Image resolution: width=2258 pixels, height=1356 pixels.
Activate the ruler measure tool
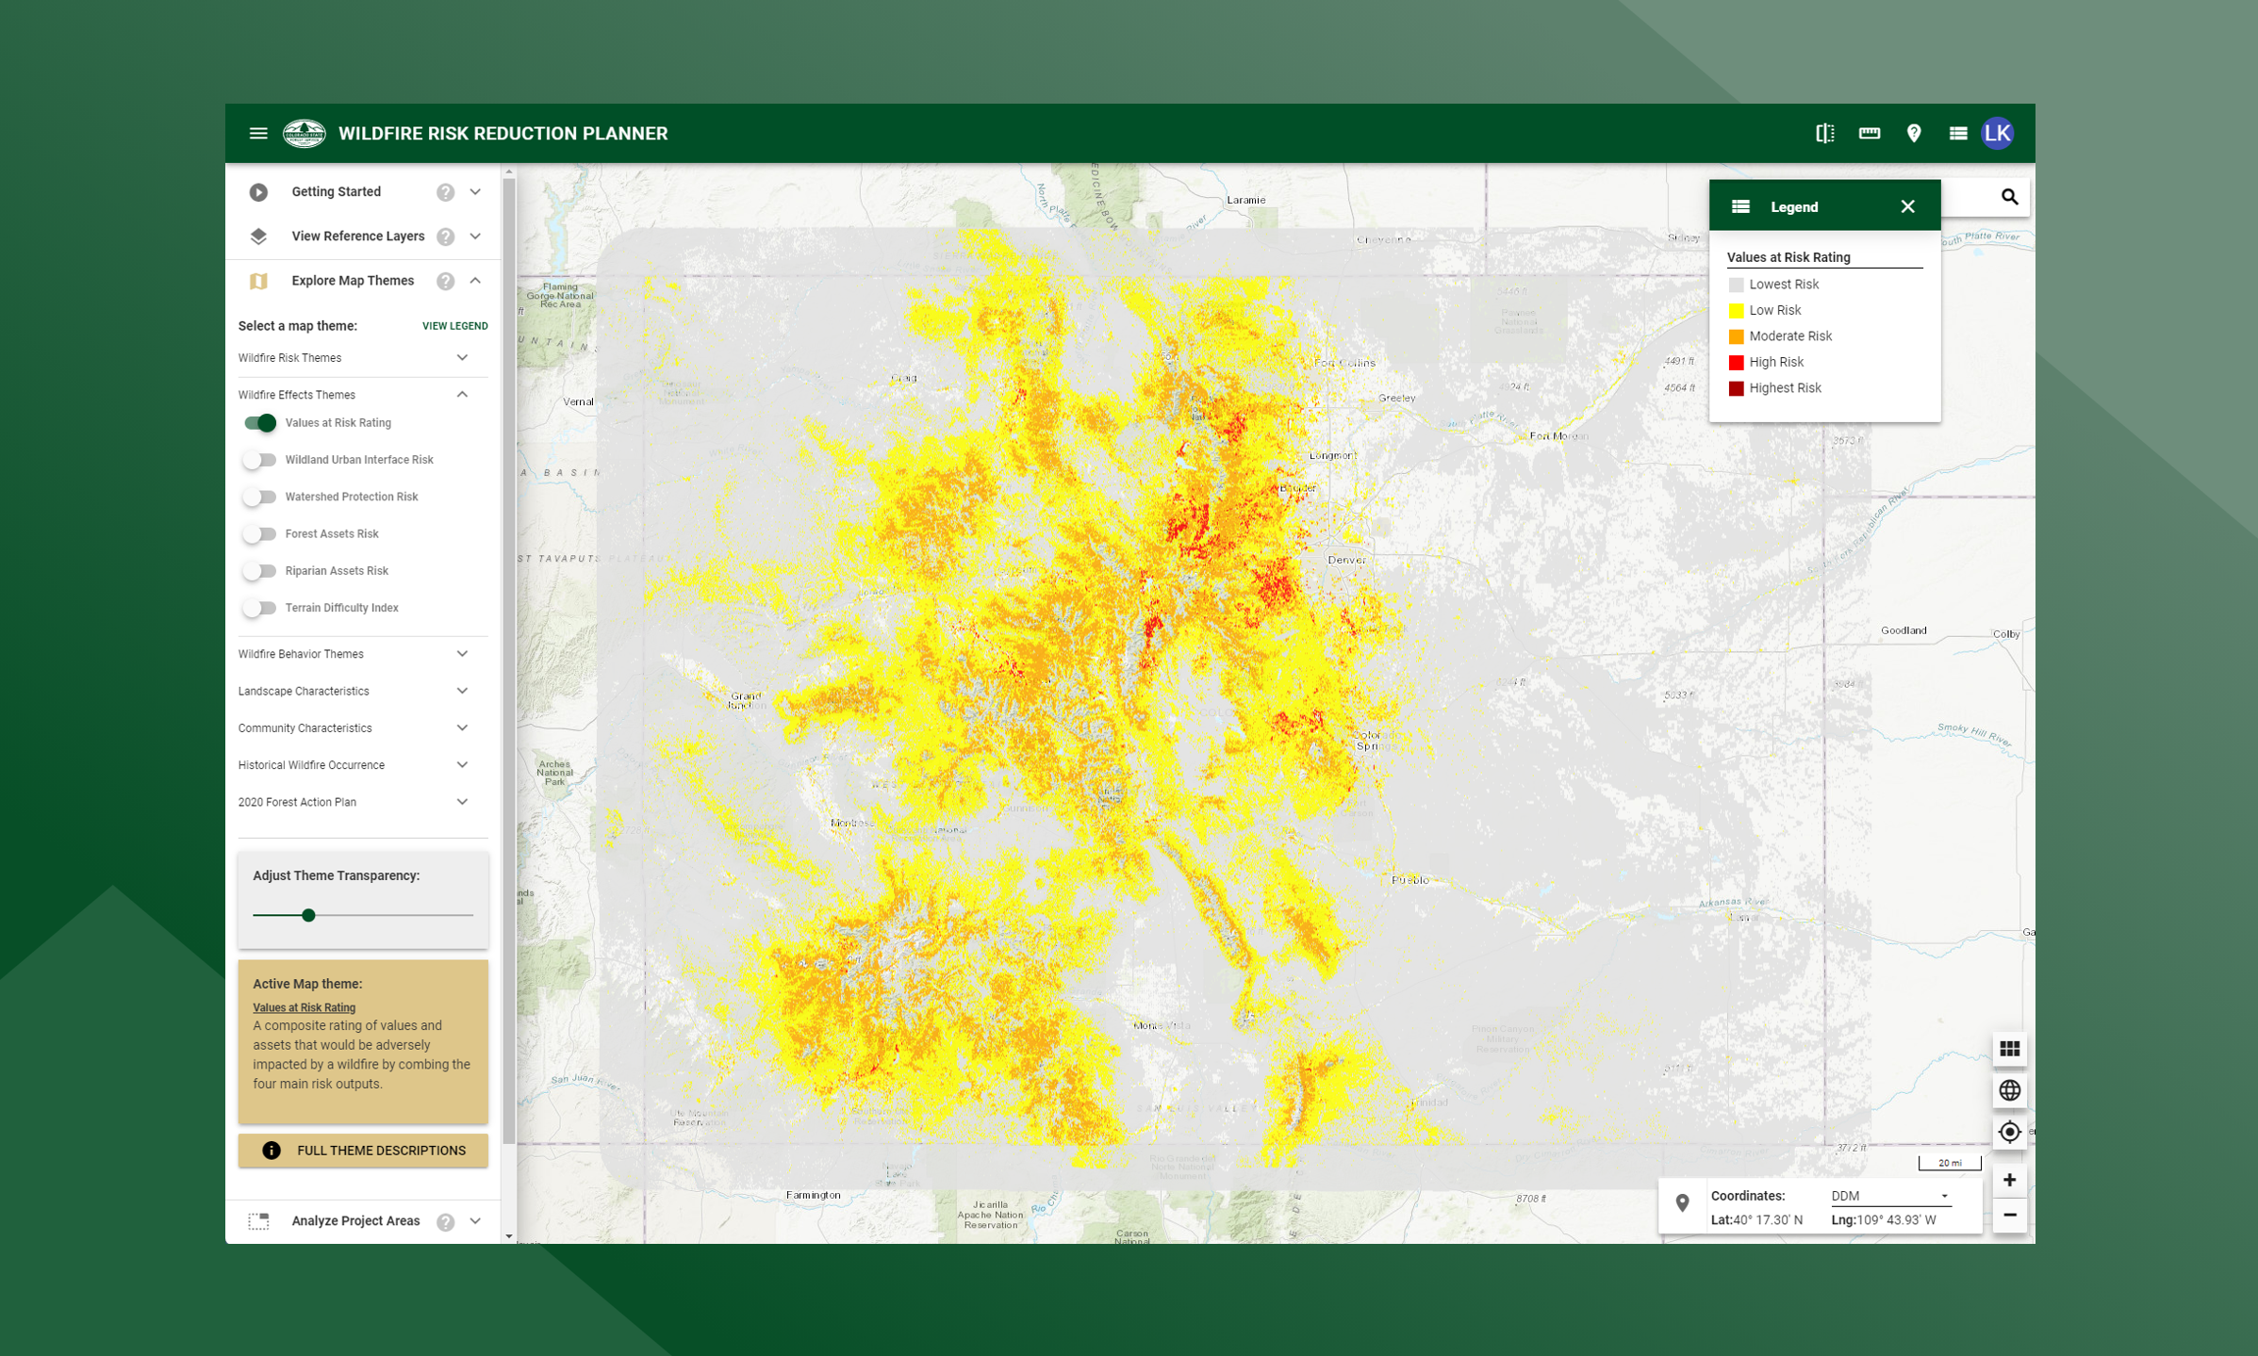tap(1870, 134)
